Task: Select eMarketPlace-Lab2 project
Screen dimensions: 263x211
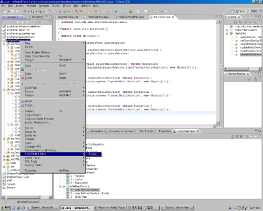Action: 18,177
